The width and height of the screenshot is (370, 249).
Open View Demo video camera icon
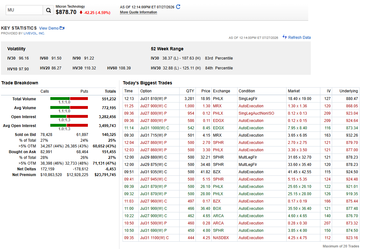62,28
